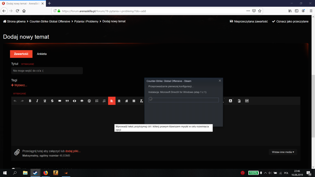
Task: Toggle left text alignment
Action: (112, 101)
